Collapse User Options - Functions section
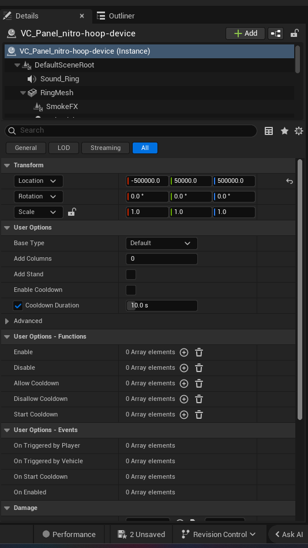Viewport: 308px width, 548px height. click(7, 336)
